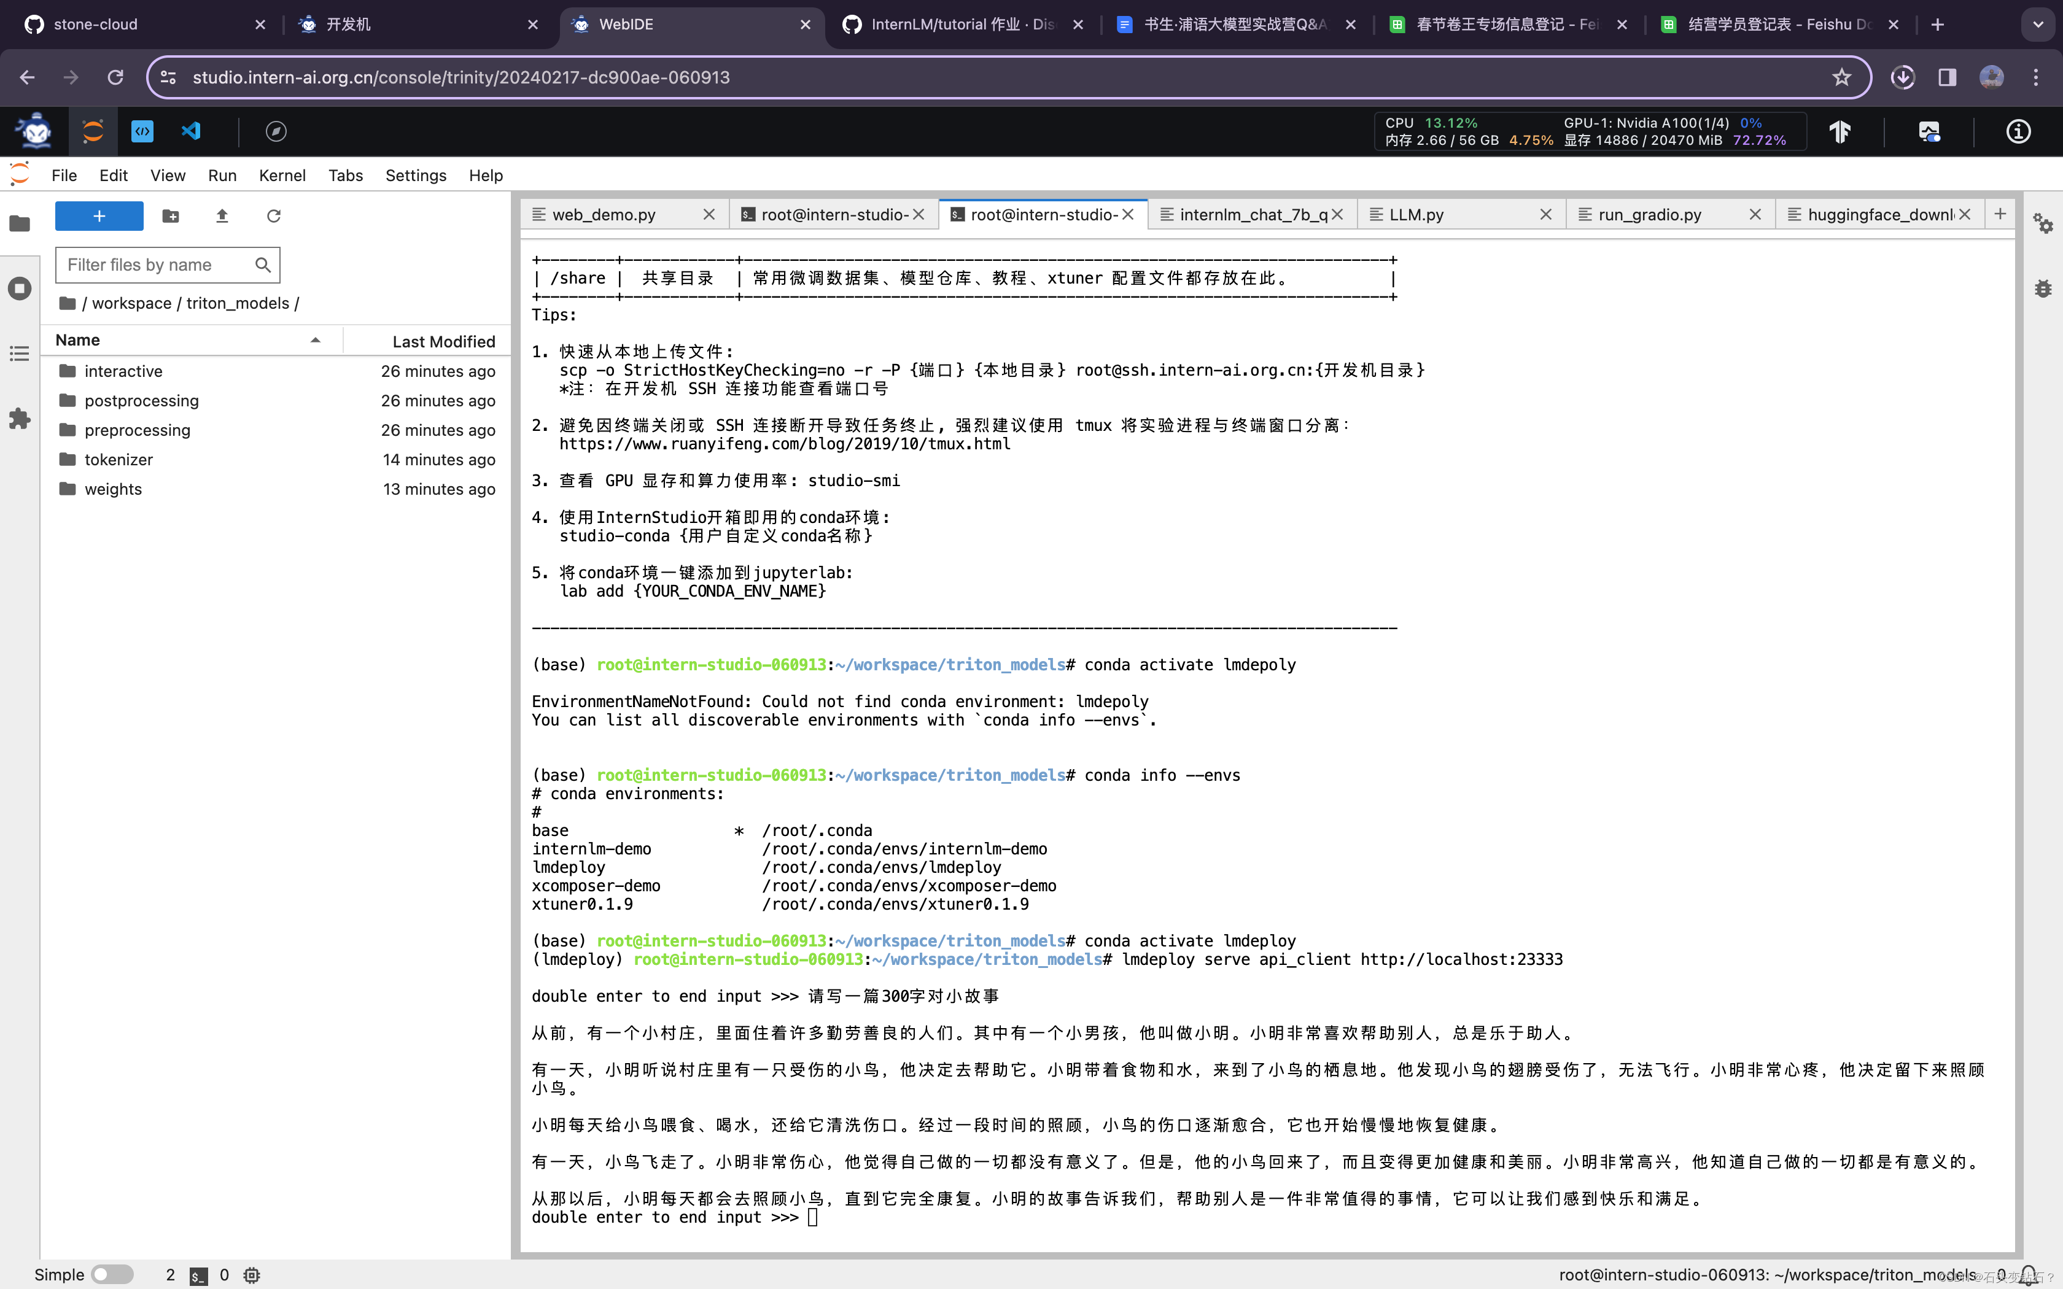This screenshot has width=2063, height=1289.
Task: Click the search icon in sidebar
Action: pyautogui.click(x=263, y=265)
